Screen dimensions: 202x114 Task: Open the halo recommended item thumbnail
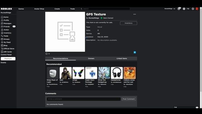[66, 73]
